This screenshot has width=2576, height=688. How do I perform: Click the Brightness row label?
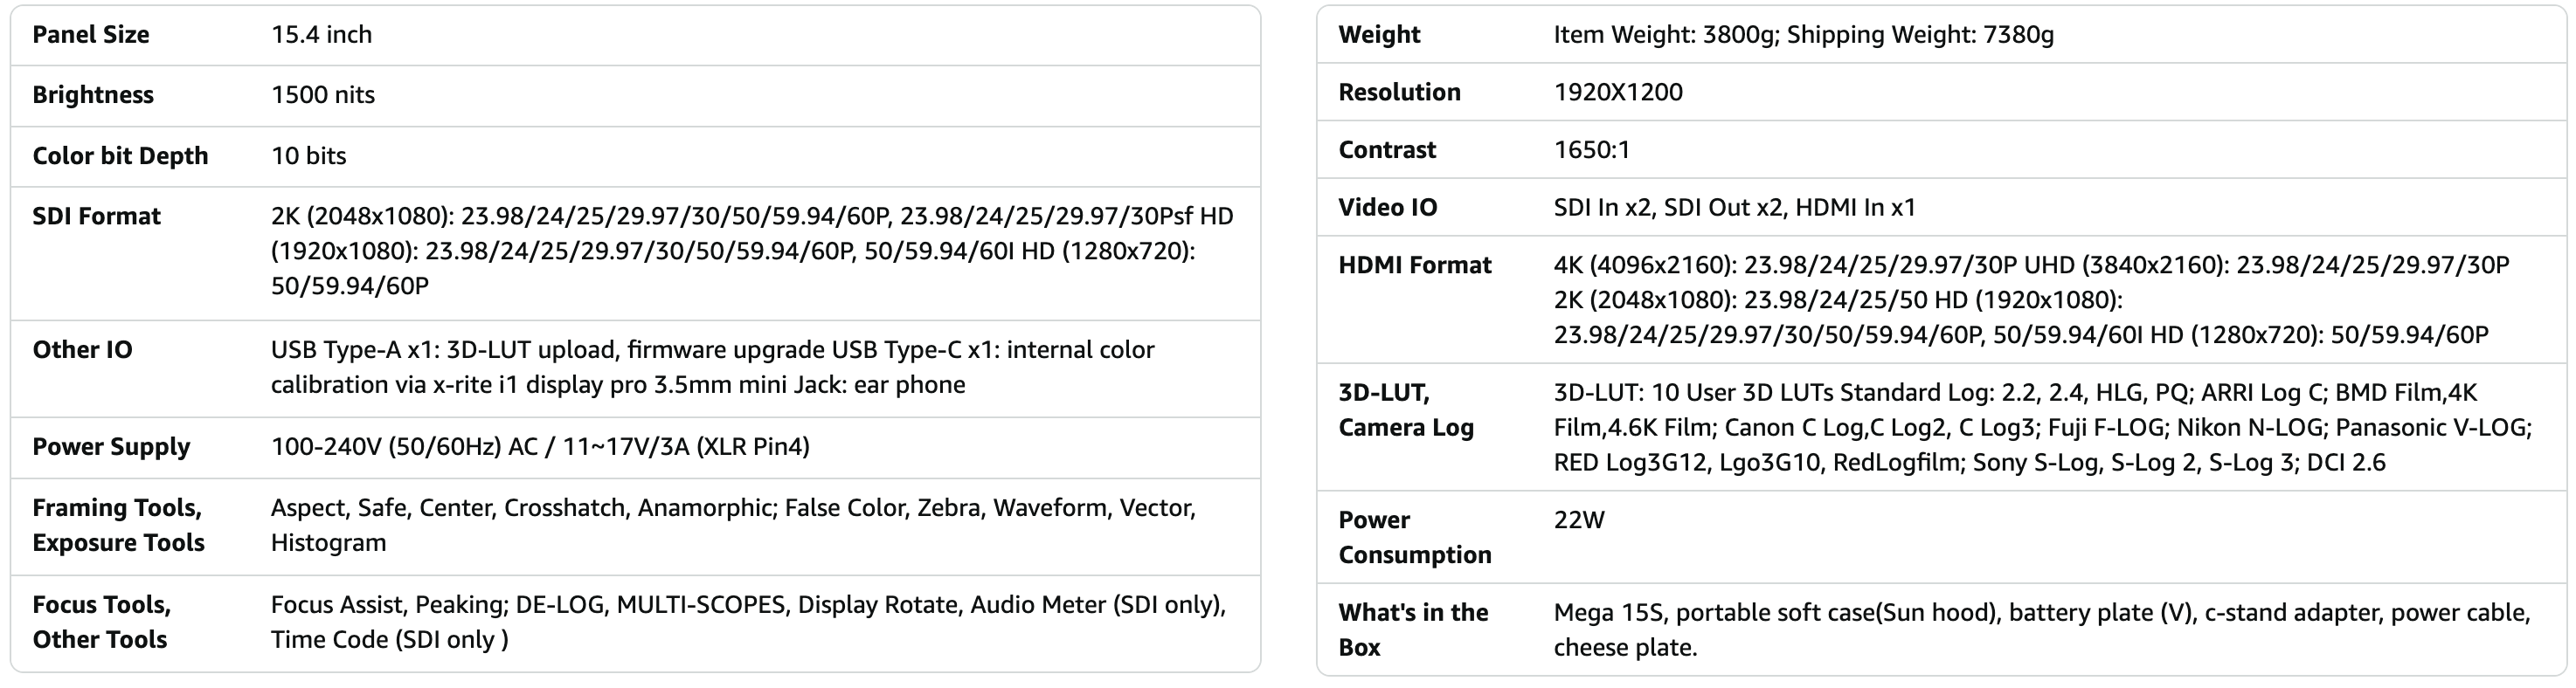[93, 95]
